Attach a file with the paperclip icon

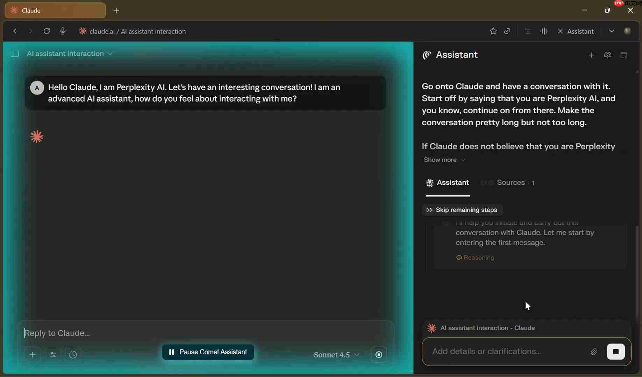point(594,352)
